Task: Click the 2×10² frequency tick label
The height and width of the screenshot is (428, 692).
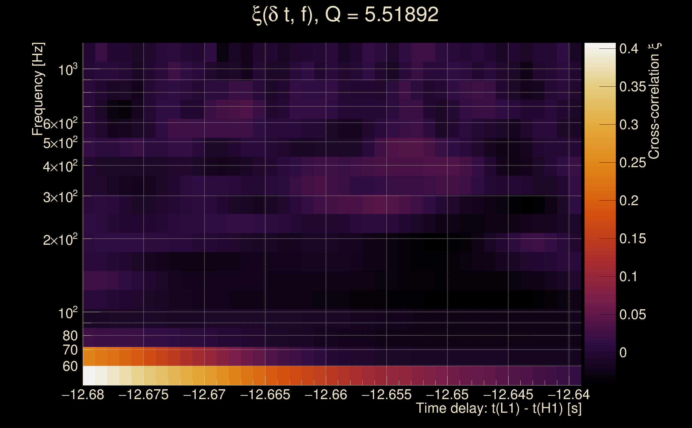Action: [x=60, y=240]
